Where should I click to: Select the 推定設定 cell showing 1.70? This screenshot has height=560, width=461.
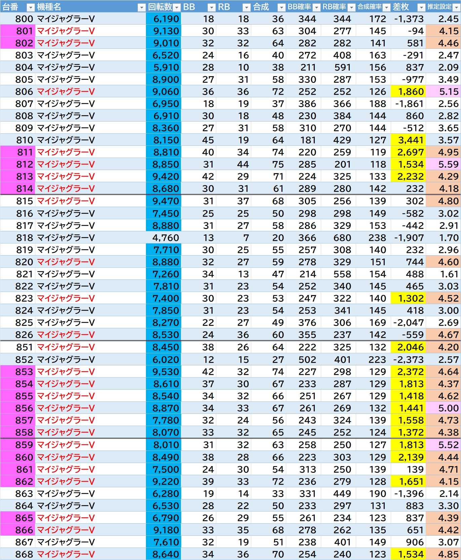point(443,238)
